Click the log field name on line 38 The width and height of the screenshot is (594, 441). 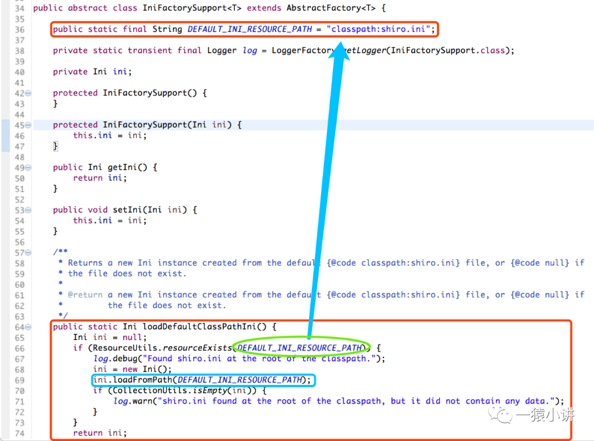coord(250,51)
